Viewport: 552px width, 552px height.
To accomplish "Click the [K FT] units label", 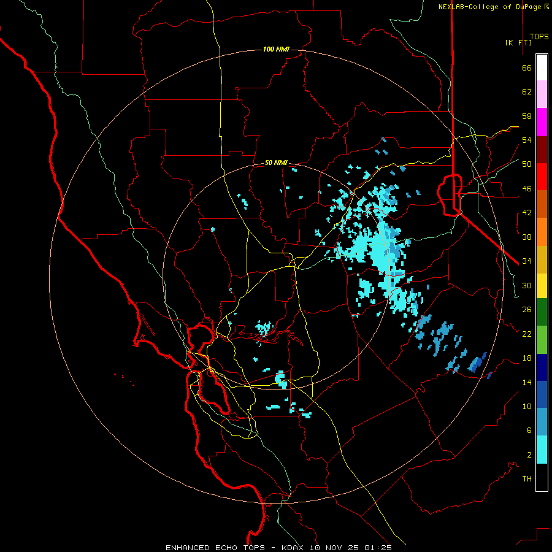I will pos(518,42).
